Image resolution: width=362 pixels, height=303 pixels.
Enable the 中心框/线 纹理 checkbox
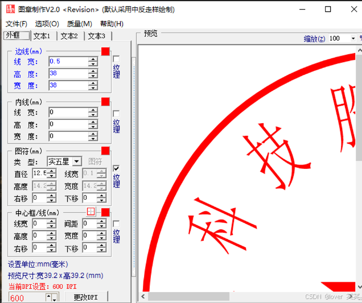(116, 224)
